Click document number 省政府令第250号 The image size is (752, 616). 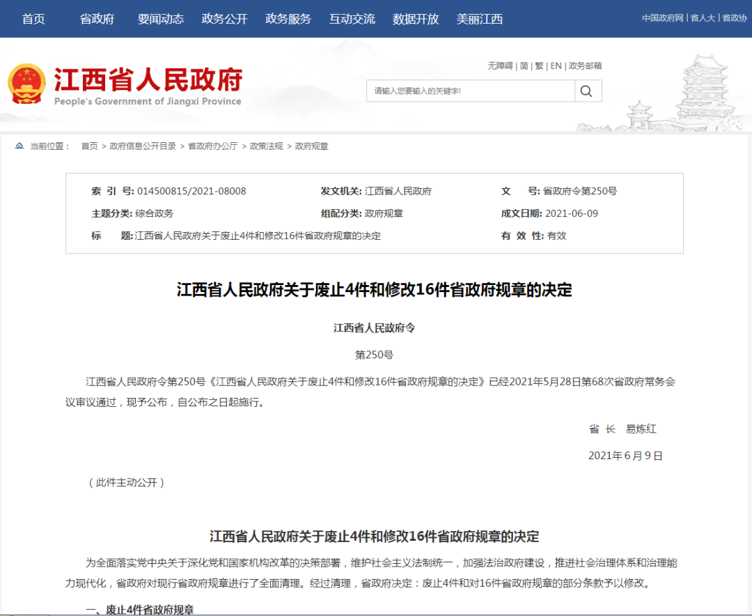[580, 191]
